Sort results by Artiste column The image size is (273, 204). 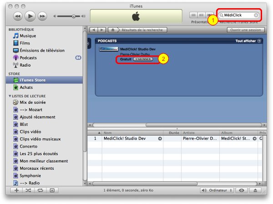200,133
